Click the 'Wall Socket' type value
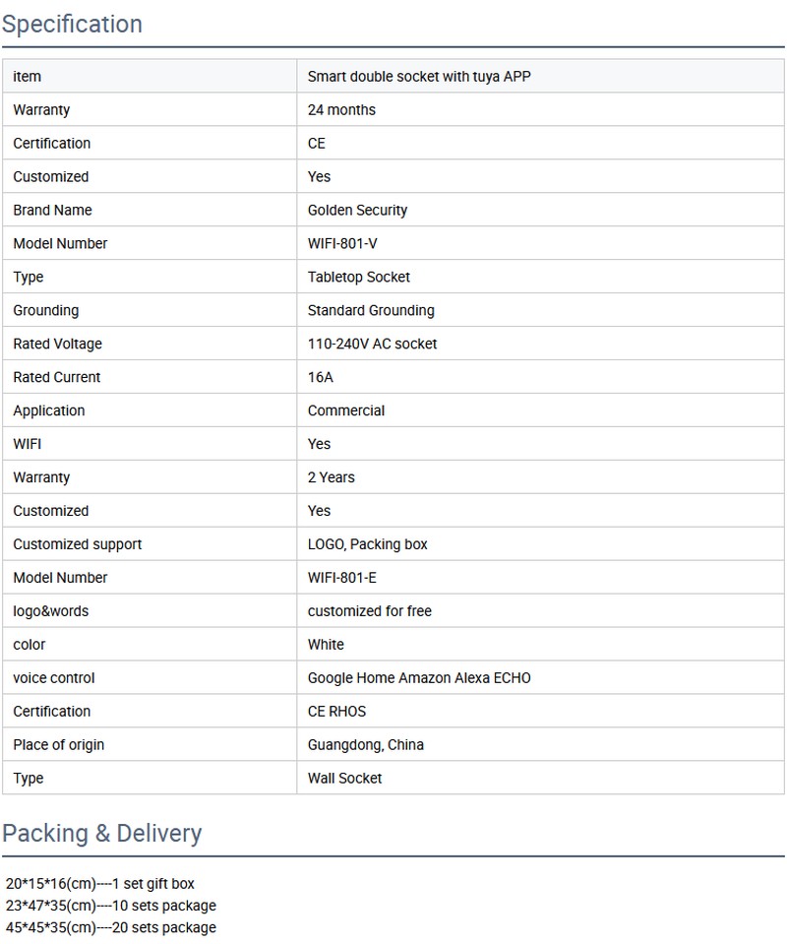This screenshot has height=944, width=787. click(x=344, y=779)
